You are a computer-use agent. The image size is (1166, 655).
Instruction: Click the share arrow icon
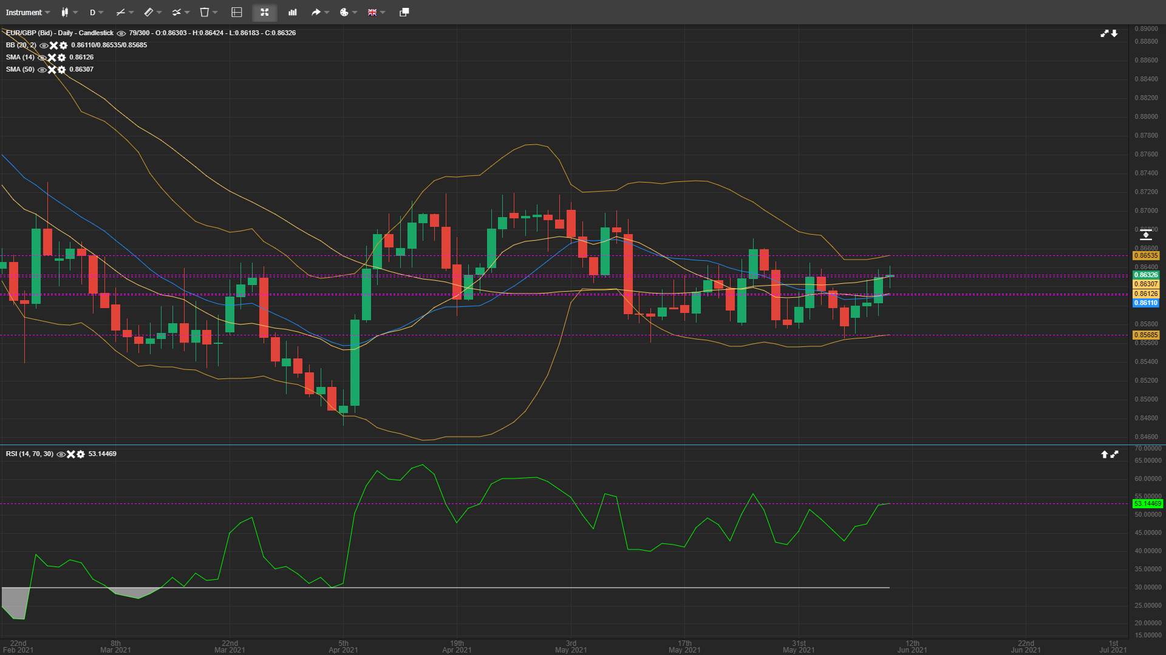click(316, 12)
